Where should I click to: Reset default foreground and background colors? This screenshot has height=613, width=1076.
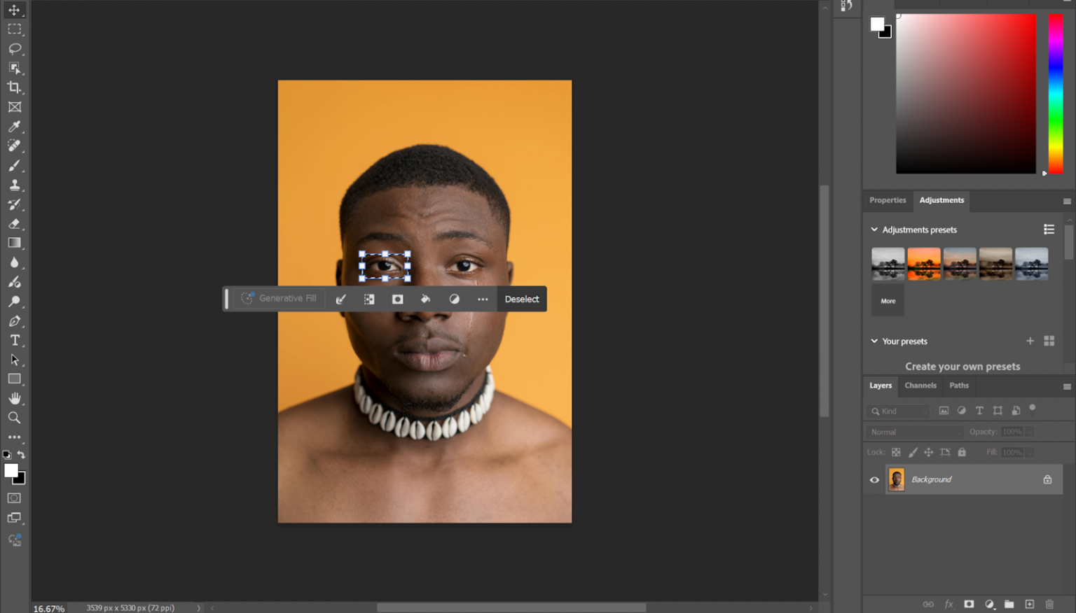[7, 455]
